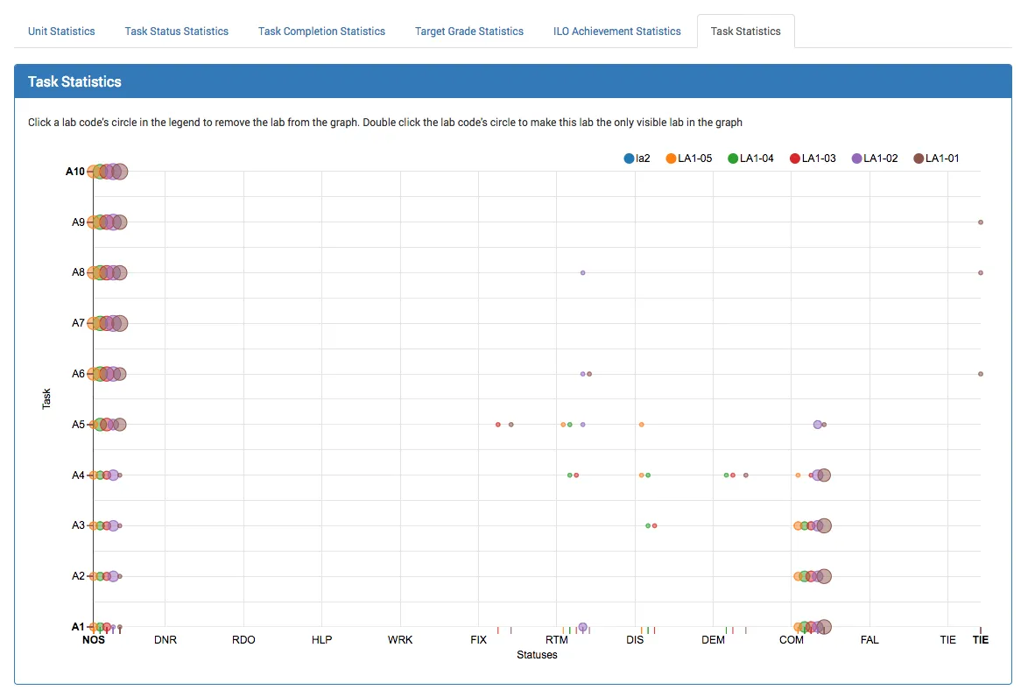Click the large brown bubble at A1 COM
The width and height of the screenshot is (1035, 697).
click(x=824, y=626)
